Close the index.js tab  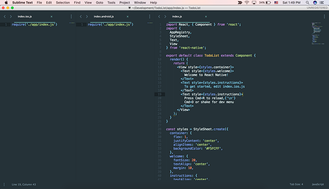pos(206,16)
